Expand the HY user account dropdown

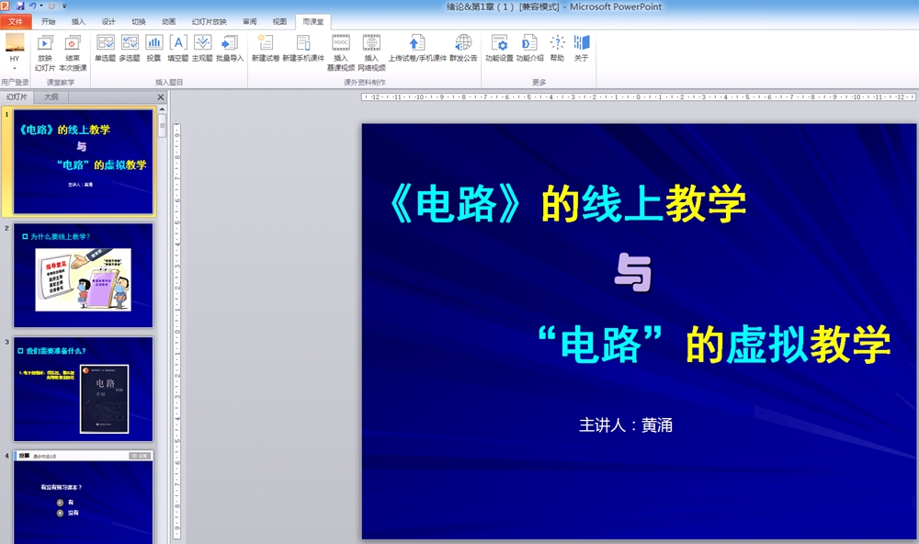pyautogui.click(x=15, y=67)
